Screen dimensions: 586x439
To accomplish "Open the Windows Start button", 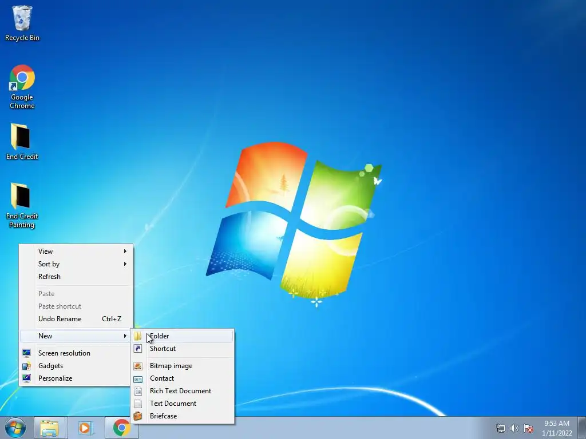I will point(15,428).
